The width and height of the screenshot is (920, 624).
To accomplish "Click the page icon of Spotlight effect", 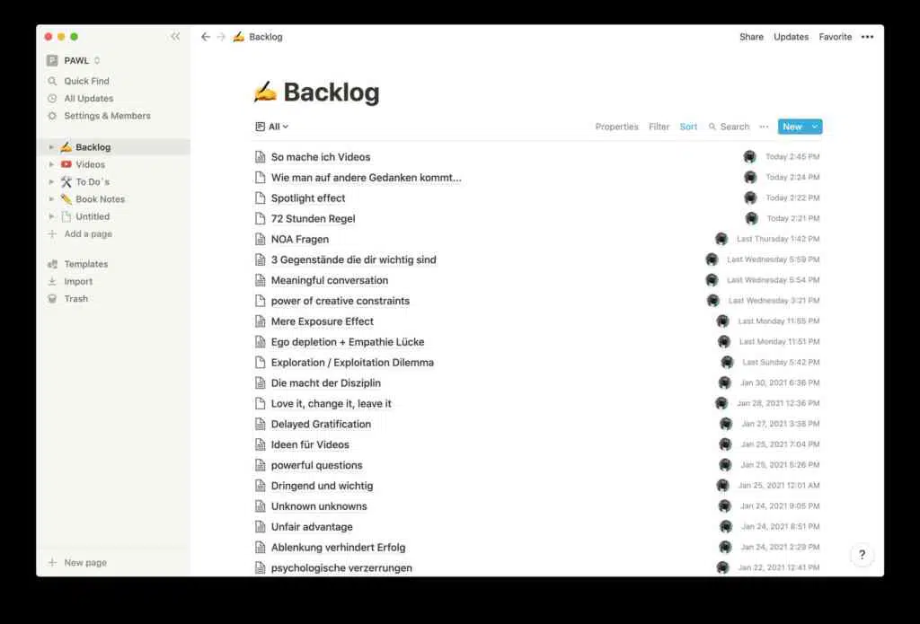I will click(x=261, y=198).
